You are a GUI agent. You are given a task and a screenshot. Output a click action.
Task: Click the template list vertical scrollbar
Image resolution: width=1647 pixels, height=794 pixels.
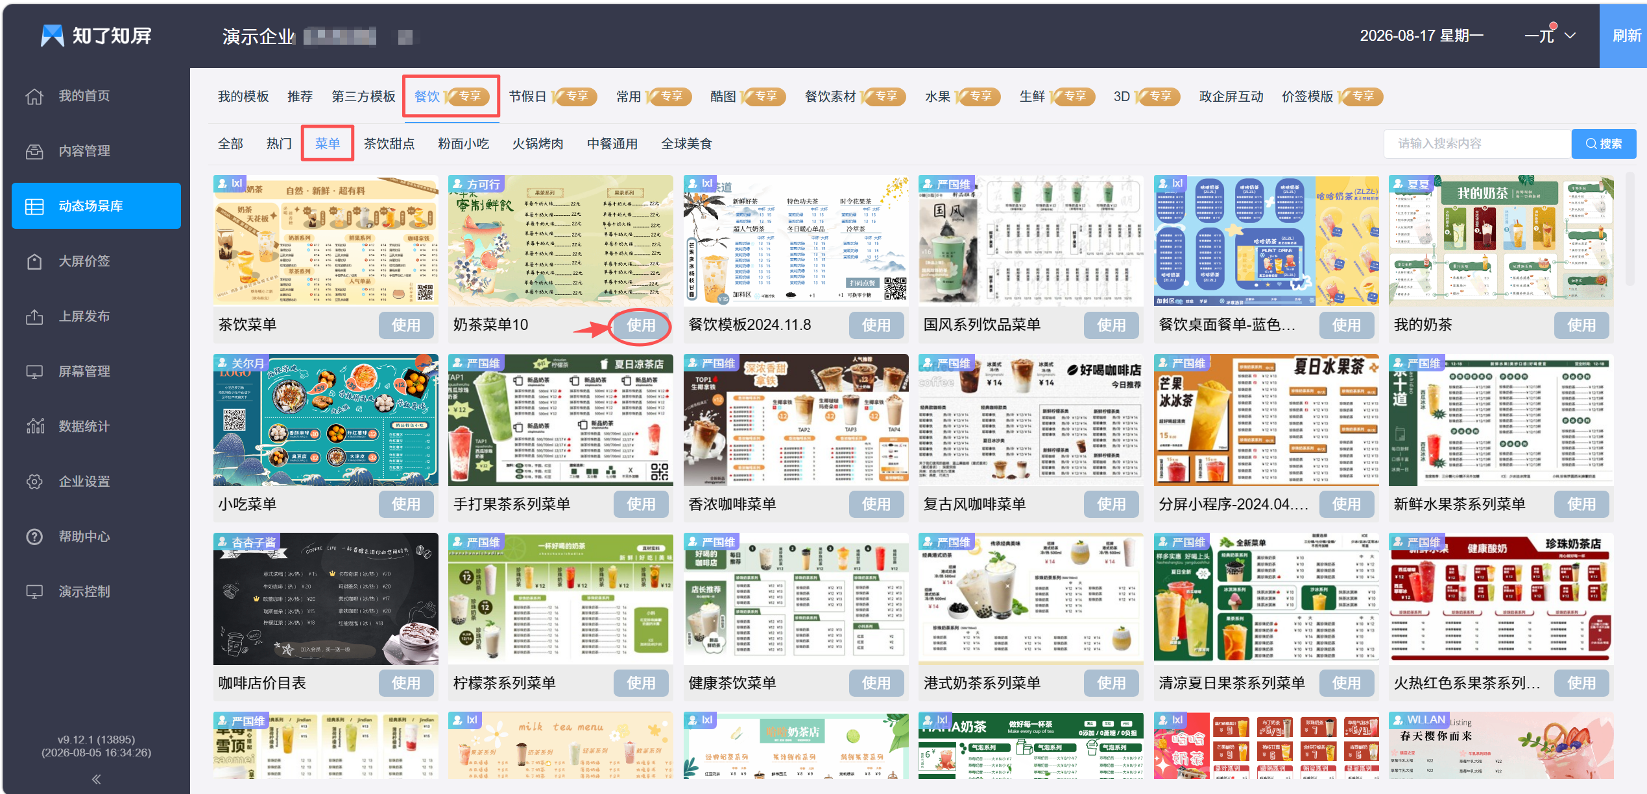(x=1630, y=230)
